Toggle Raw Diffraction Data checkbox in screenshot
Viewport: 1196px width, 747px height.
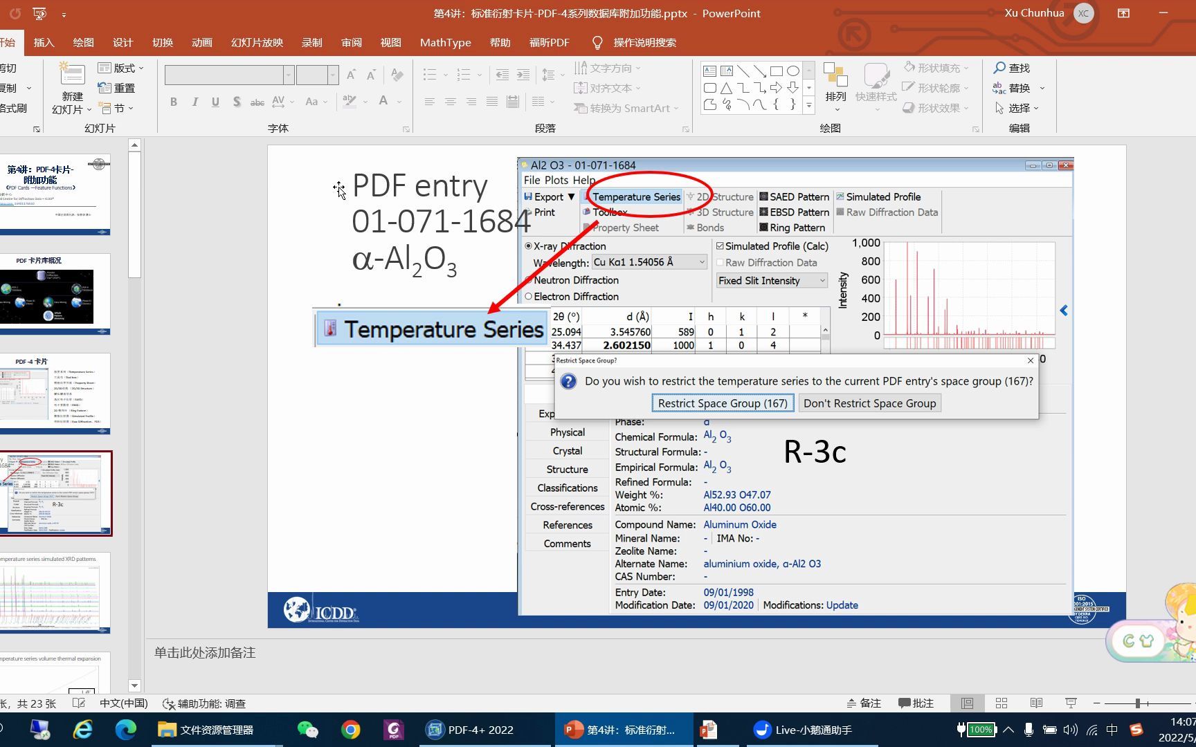coord(720,263)
